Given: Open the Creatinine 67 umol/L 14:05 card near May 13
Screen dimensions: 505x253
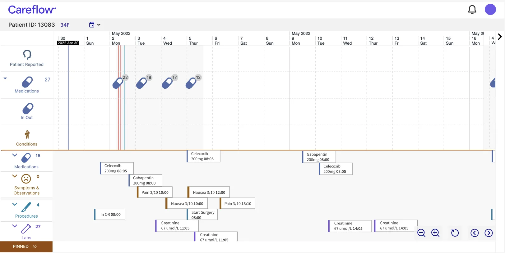Looking at the screenshot, I should 396,225.
